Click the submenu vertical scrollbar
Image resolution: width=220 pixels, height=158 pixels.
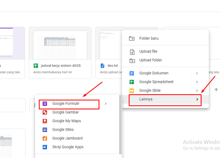click(x=120, y=125)
